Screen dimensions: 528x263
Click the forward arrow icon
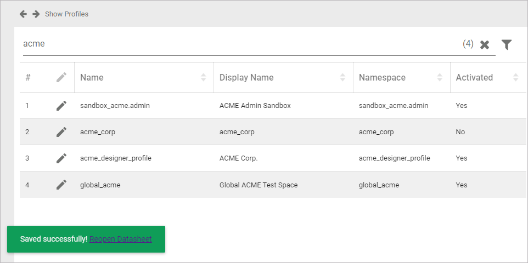pos(36,14)
